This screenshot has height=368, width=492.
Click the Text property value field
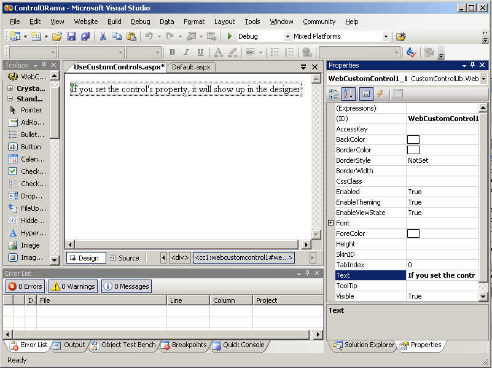pos(442,275)
